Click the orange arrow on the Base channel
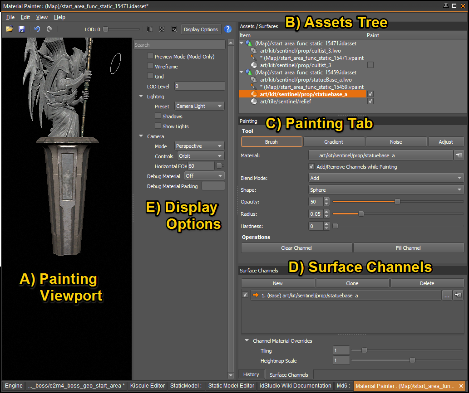The height and width of the screenshot is (393, 469). point(256,295)
